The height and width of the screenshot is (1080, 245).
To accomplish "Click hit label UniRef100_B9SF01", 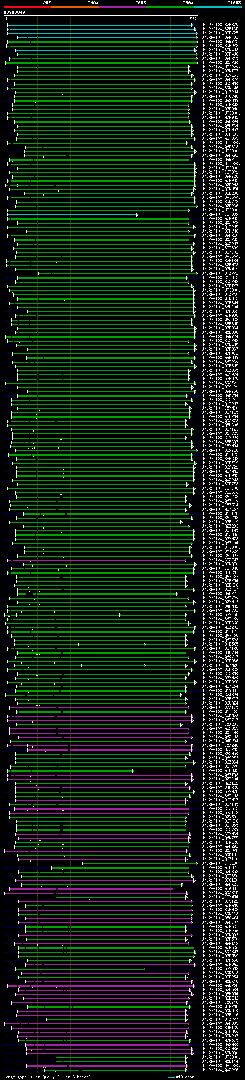I will pos(220,383).
